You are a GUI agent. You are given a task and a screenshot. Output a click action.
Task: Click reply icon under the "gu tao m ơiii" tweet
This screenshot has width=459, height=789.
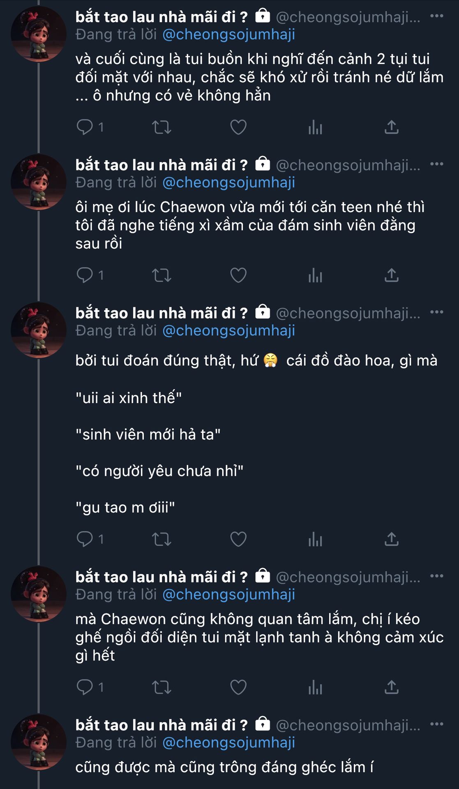point(85,539)
